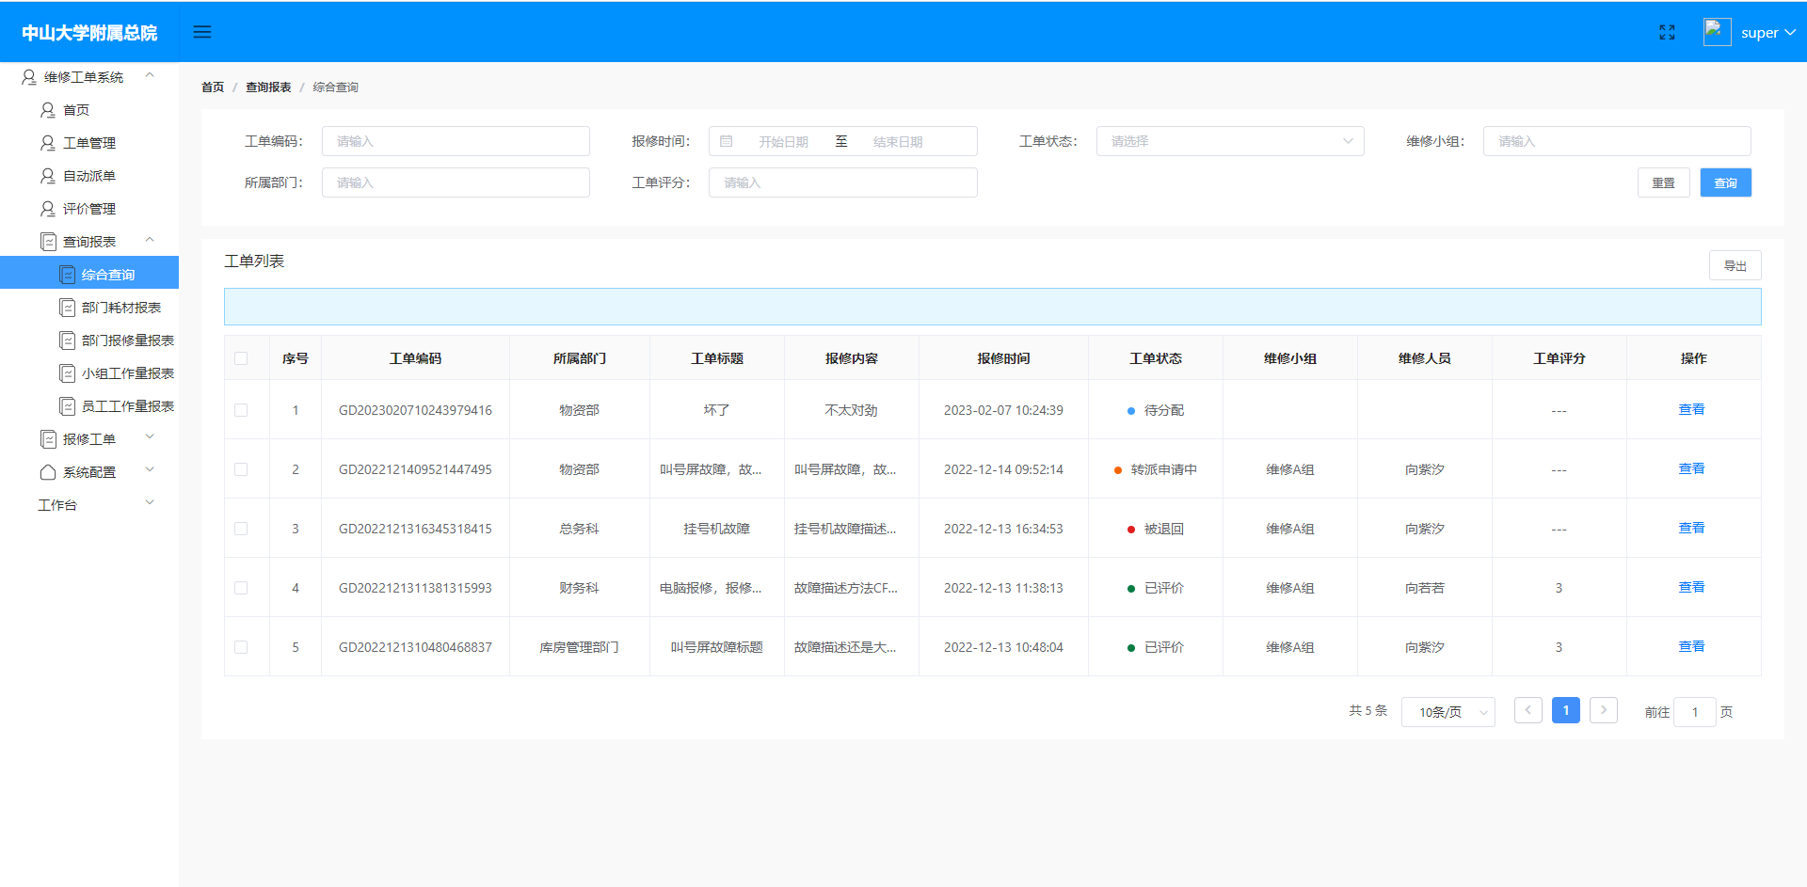Screen dimensions: 1807x887
Task: Click 查看 link for 挂号机故障 row
Action: tap(1691, 528)
